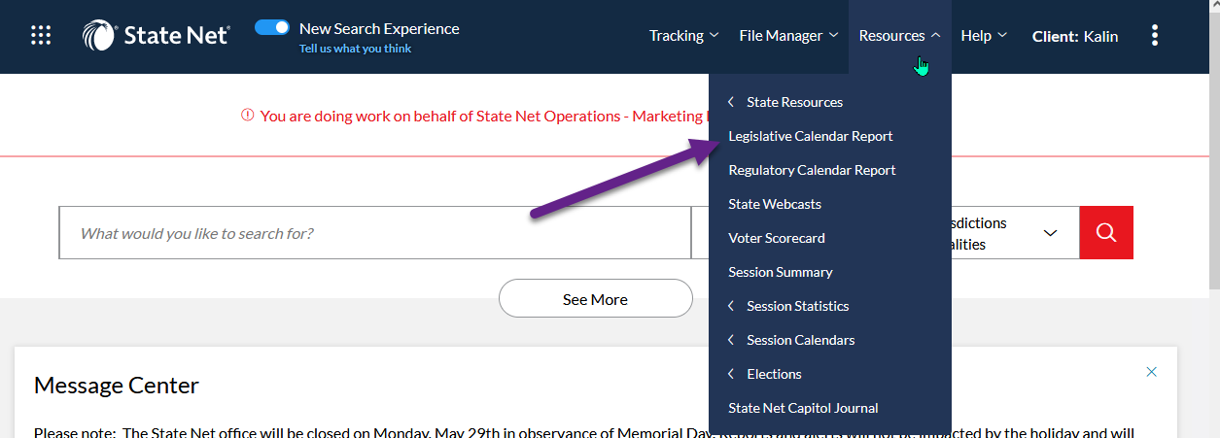The image size is (1220, 438).
Task: Open the vertical three-dot options menu
Action: [x=1155, y=36]
